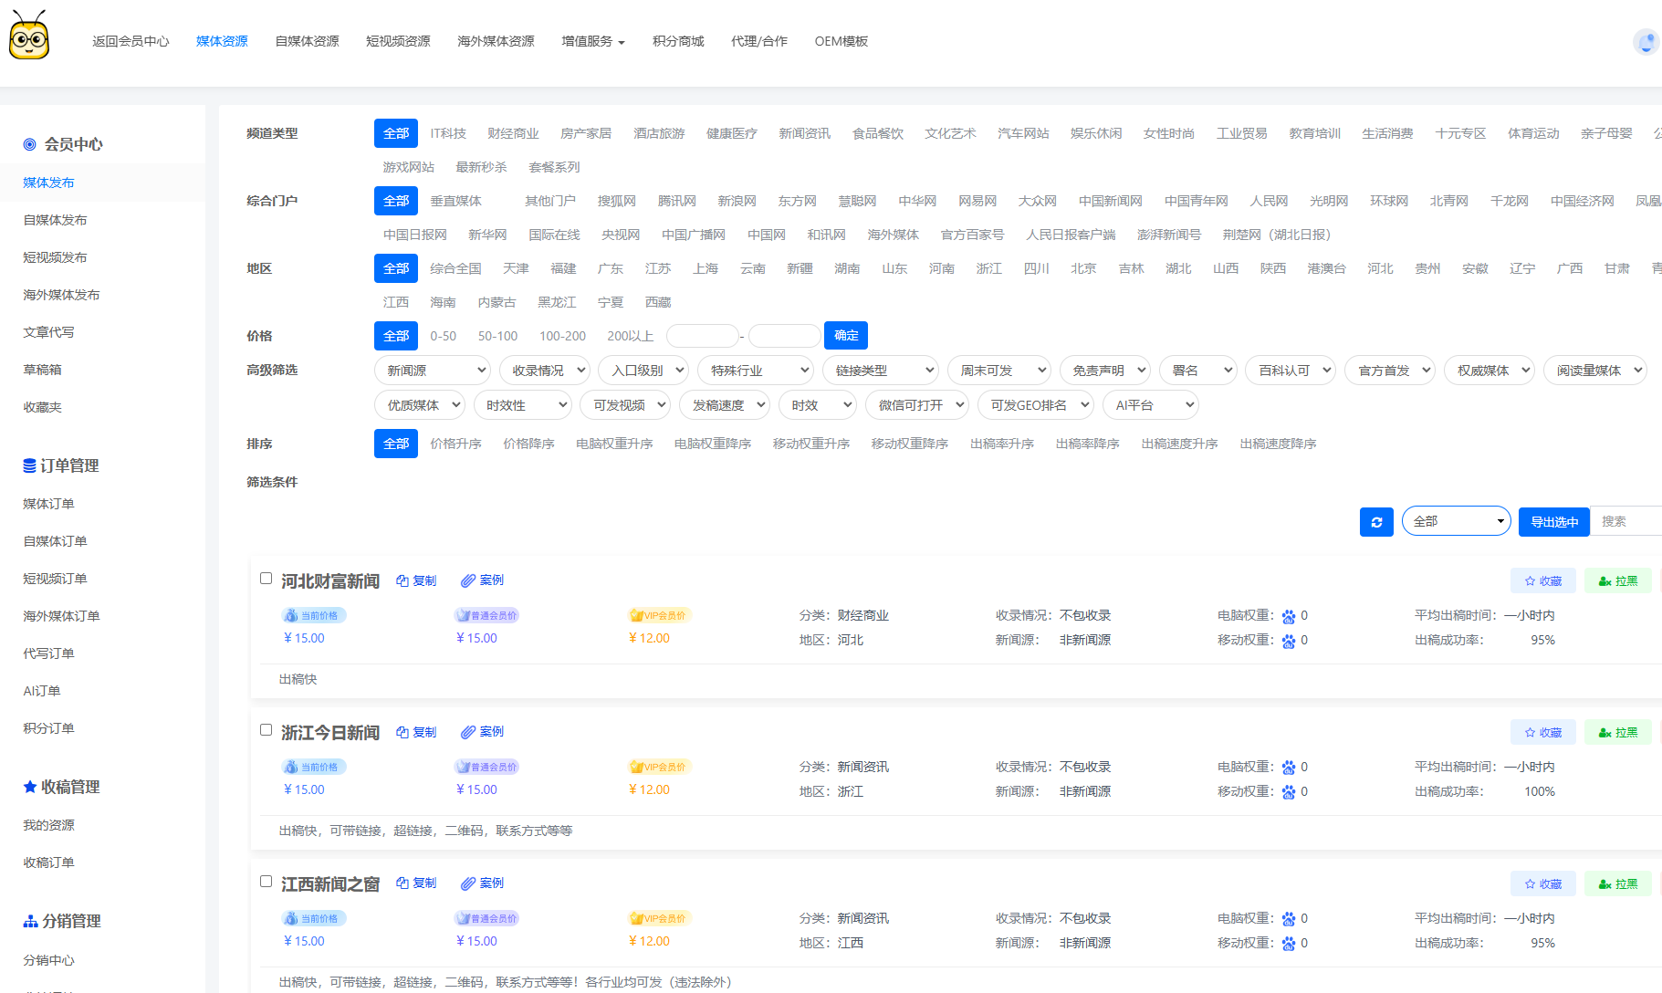Favorite 河北财富新闻 with 收藏
1662x993 pixels.
point(1543,580)
